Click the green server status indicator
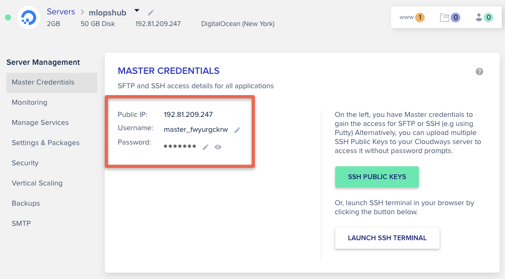The width and height of the screenshot is (505, 279). pyautogui.click(x=8, y=18)
